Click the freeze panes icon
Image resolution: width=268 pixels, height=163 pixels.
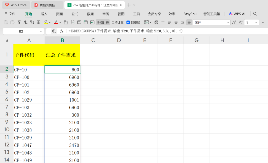[147, 23]
